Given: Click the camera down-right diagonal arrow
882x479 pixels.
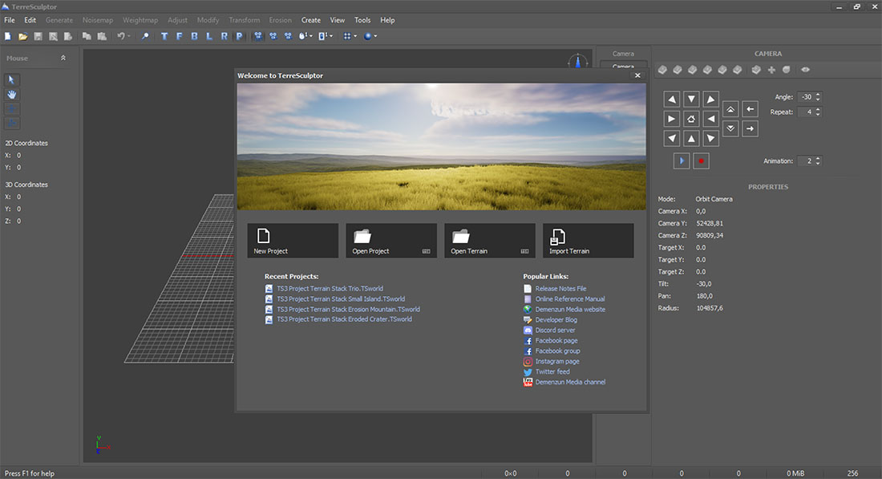Looking at the screenshot, I should pos(711,139).
